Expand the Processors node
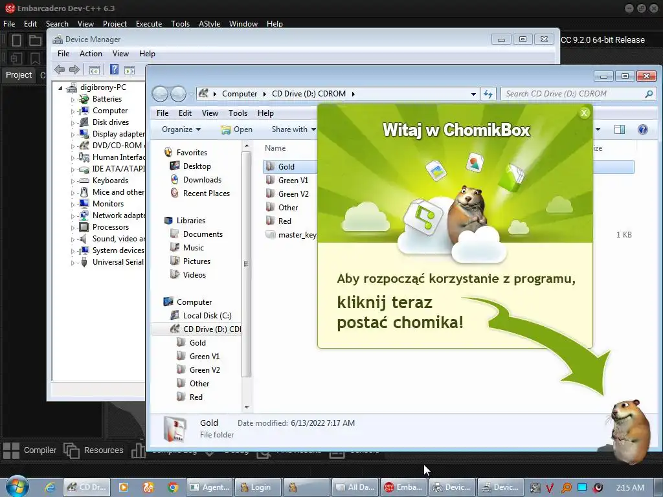 73,228
